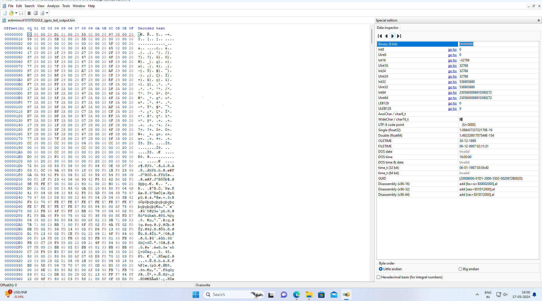Click go to link beside UInt64
This screenshot has height=301, width=542.
(x=452, y=98)
